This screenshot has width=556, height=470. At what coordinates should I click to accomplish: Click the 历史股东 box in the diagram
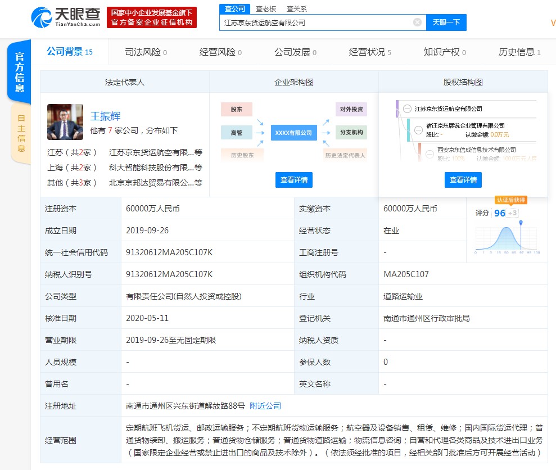[242, 155]
